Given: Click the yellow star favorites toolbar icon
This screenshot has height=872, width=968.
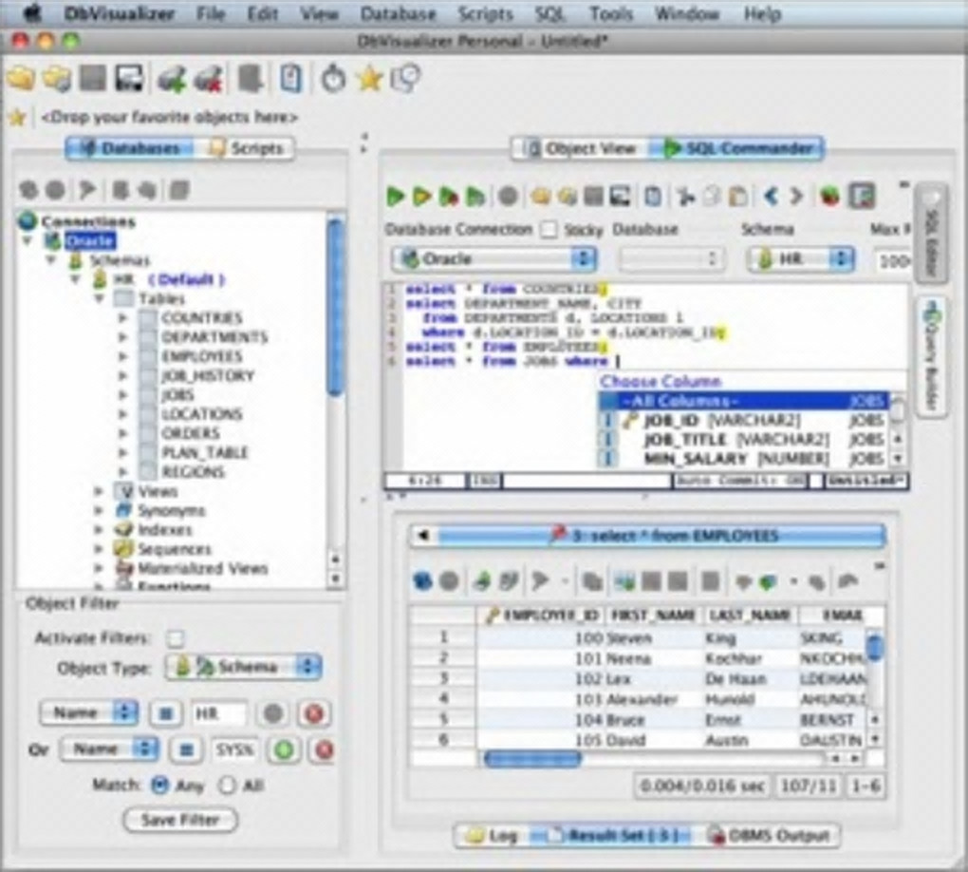Looking at the screenshot, I should pos(370,79).
